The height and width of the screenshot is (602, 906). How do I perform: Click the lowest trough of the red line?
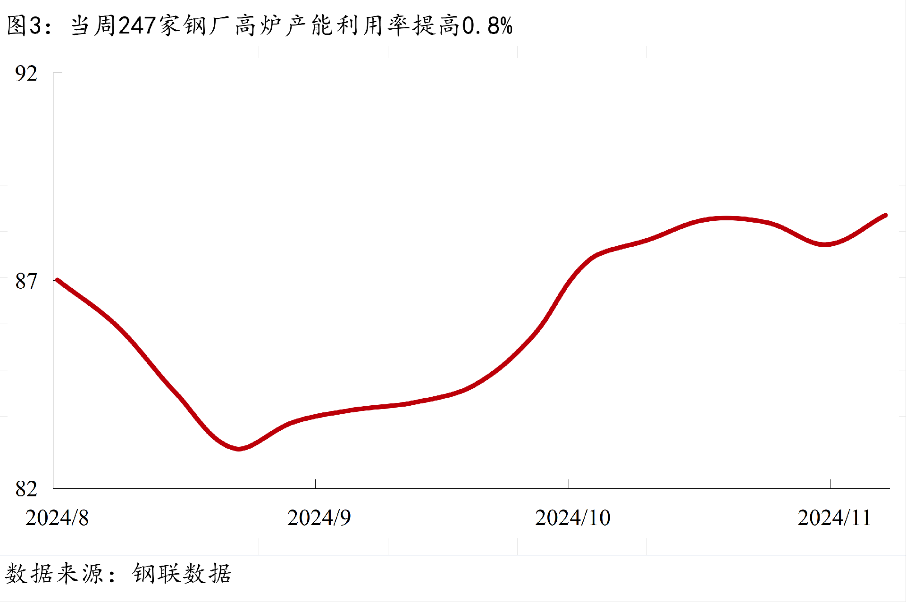coord(239,448)
